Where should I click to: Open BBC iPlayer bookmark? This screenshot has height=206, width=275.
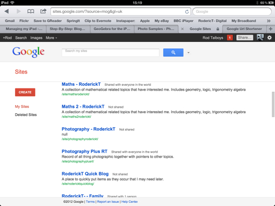coord(184,21)
